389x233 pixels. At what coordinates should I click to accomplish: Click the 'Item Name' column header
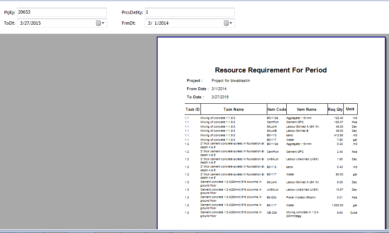[x=306, y=109]
